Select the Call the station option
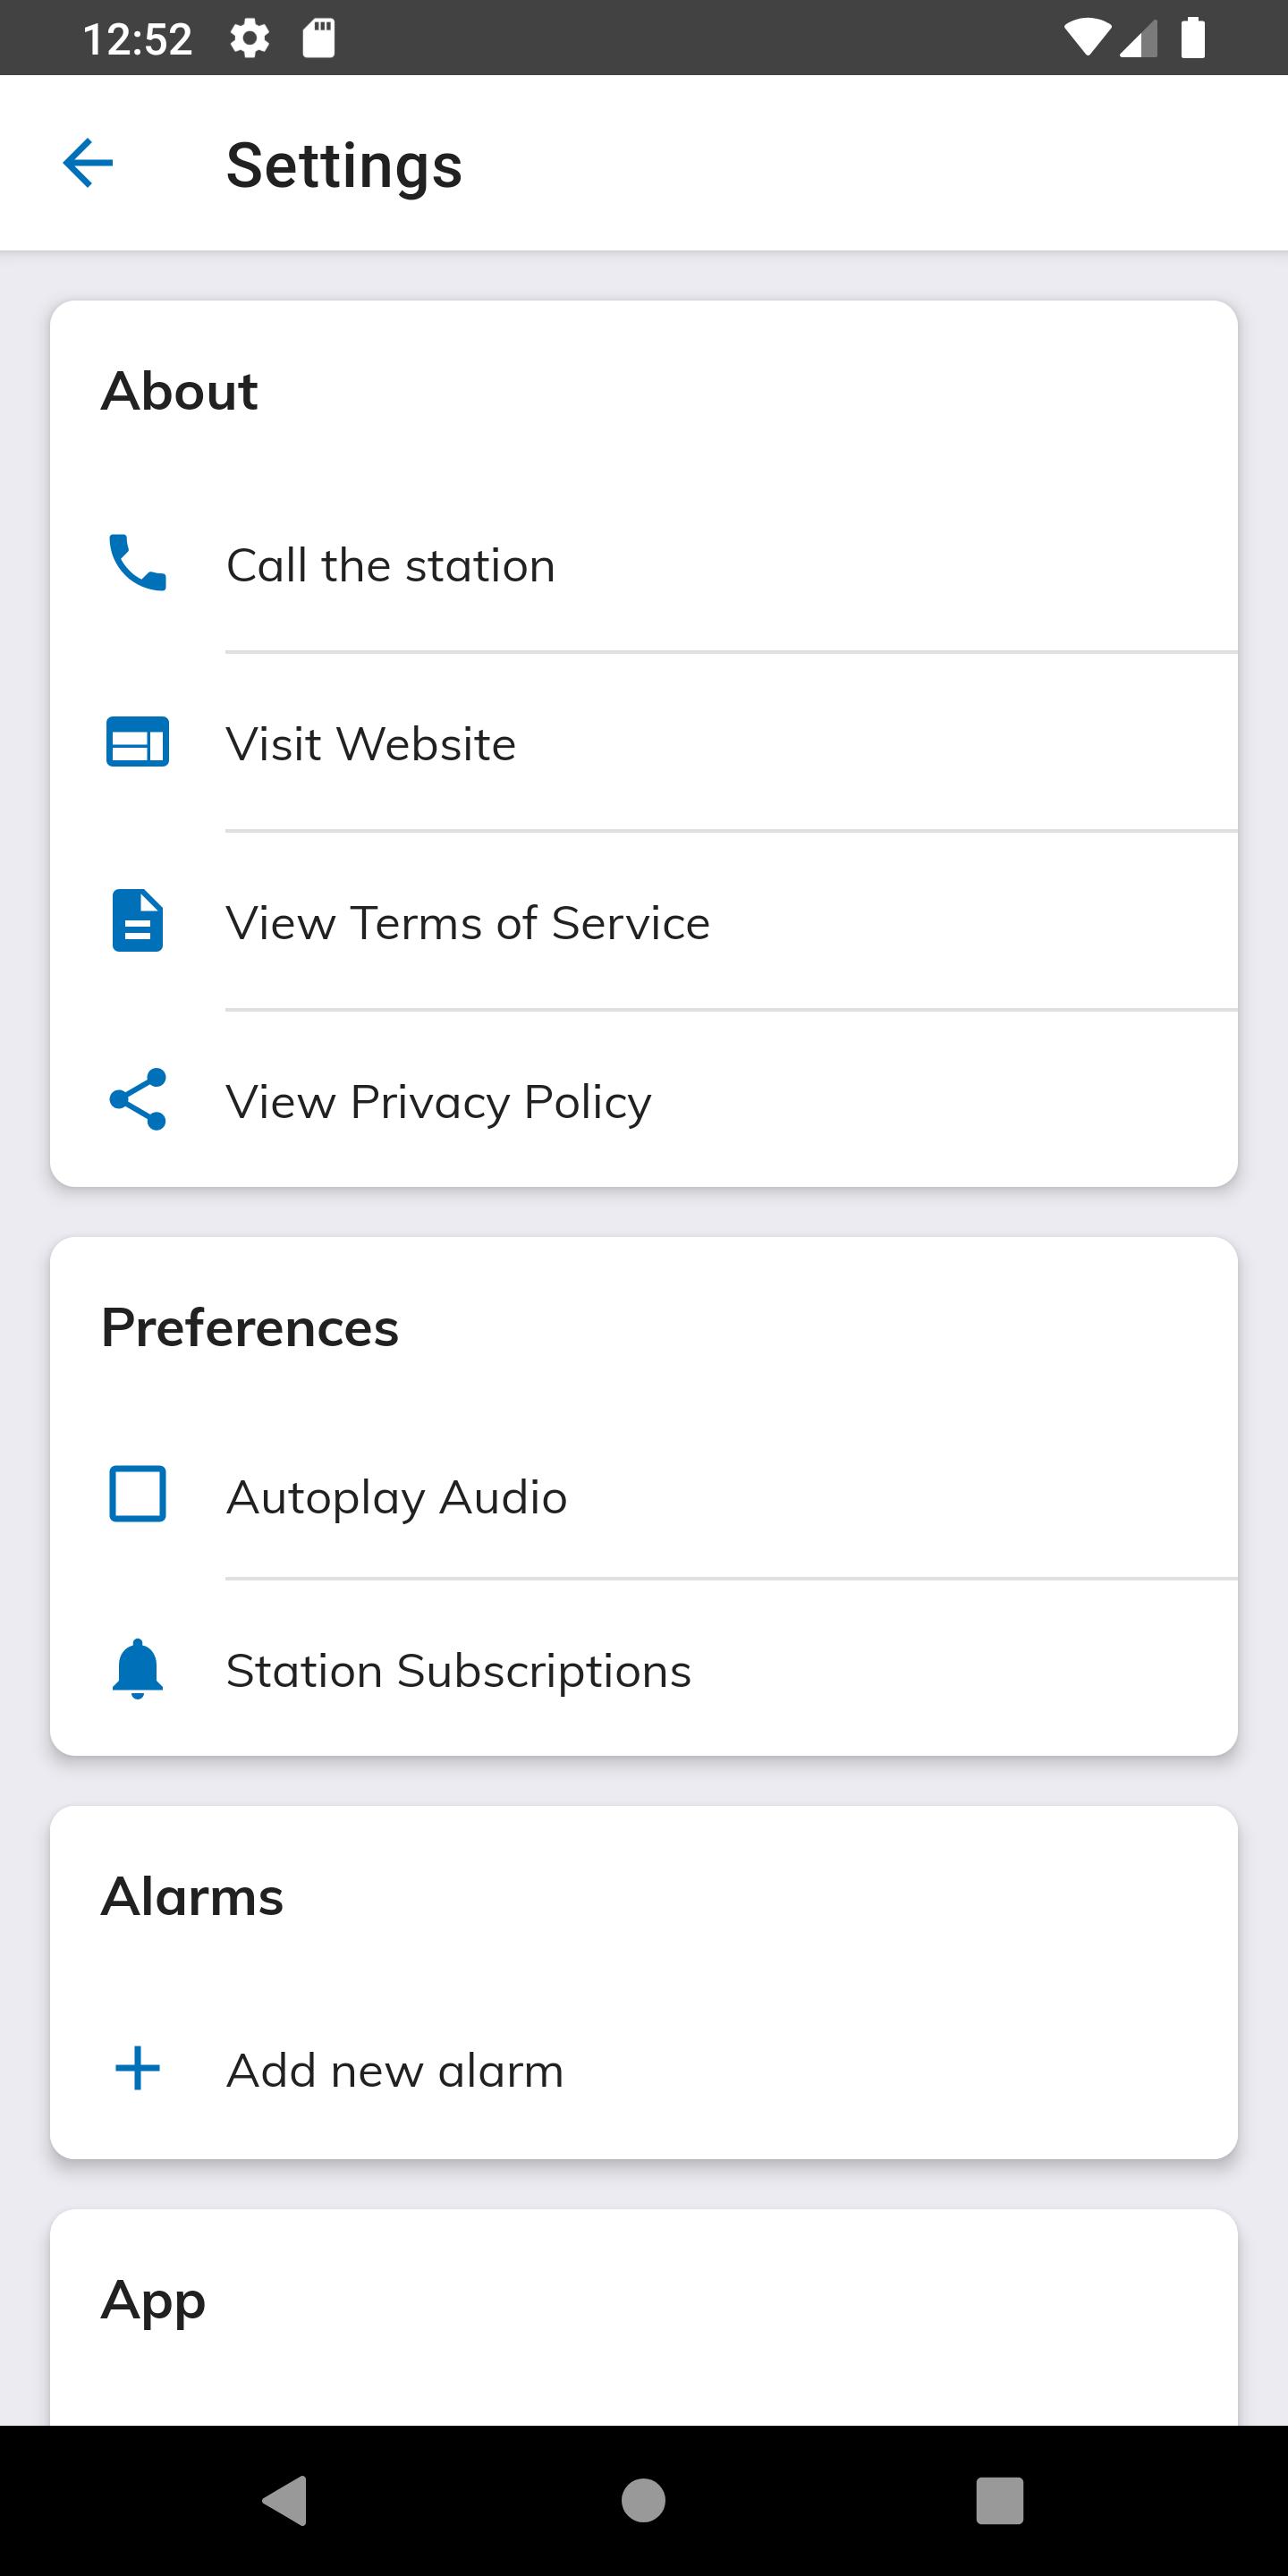The image size is (1288, 2576). click(644, 564)
